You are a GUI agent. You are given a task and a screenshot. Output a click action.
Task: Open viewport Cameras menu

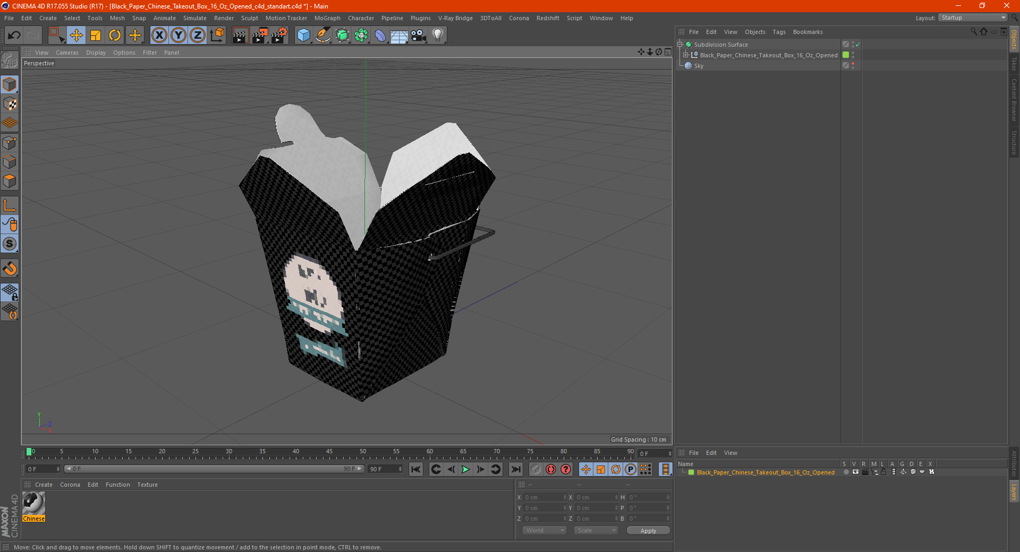pyautogui.click(x=67, y=53)
